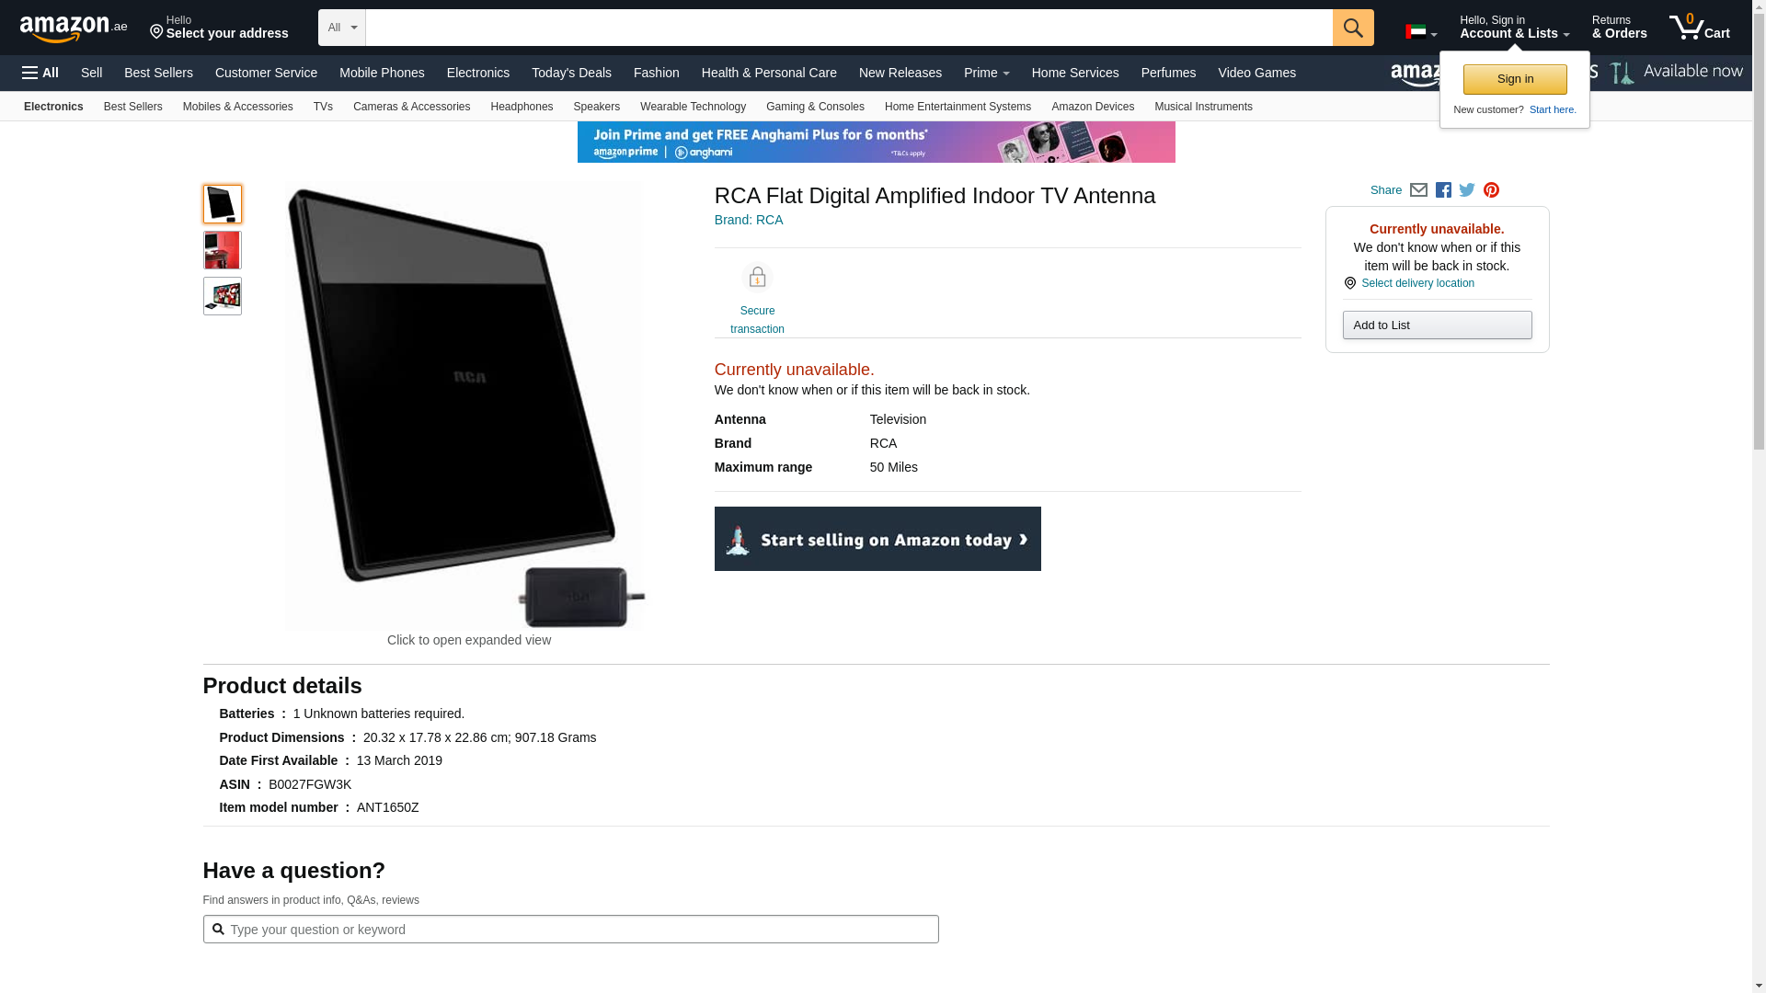Click the magnifier search submit button
Screen dimensions: 1766x993
tap(1352, 28)
